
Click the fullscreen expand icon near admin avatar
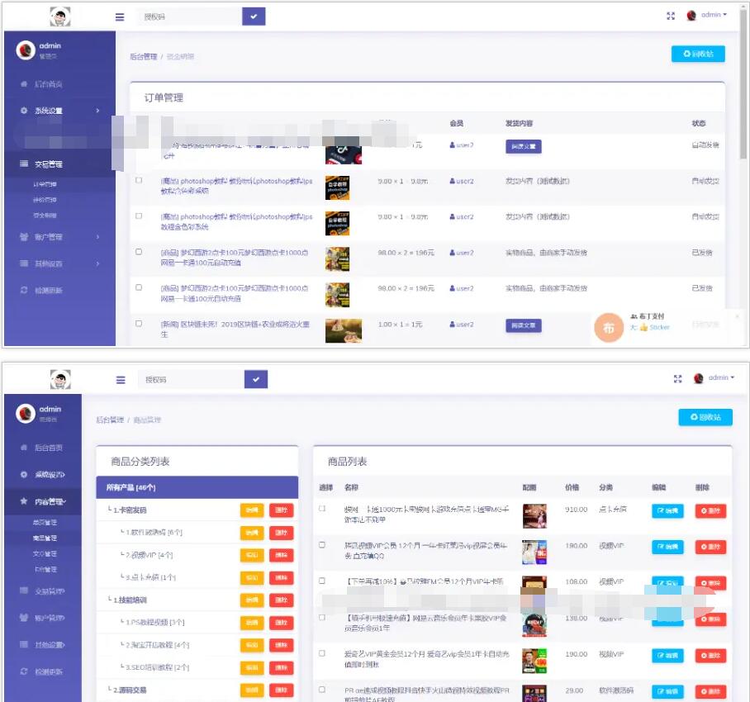[x=671, y=16]
